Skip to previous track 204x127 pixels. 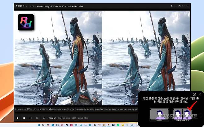coord(30,118)
